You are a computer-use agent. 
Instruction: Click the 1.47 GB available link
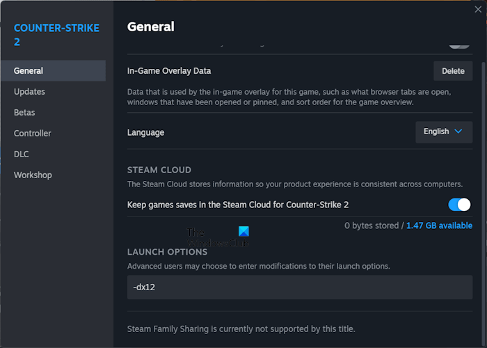pyautogui.click(x=439, y=226)
